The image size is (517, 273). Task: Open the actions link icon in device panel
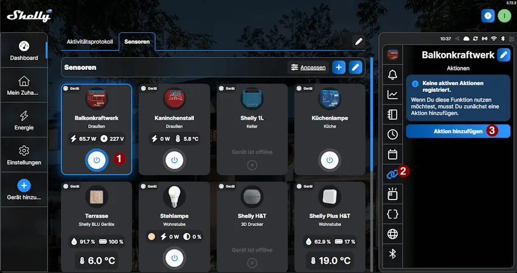[x=391, y=174]
